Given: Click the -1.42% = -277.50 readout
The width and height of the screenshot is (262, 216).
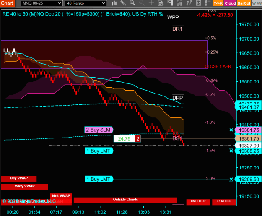Looking at the screenshot, I should point(215,15).
